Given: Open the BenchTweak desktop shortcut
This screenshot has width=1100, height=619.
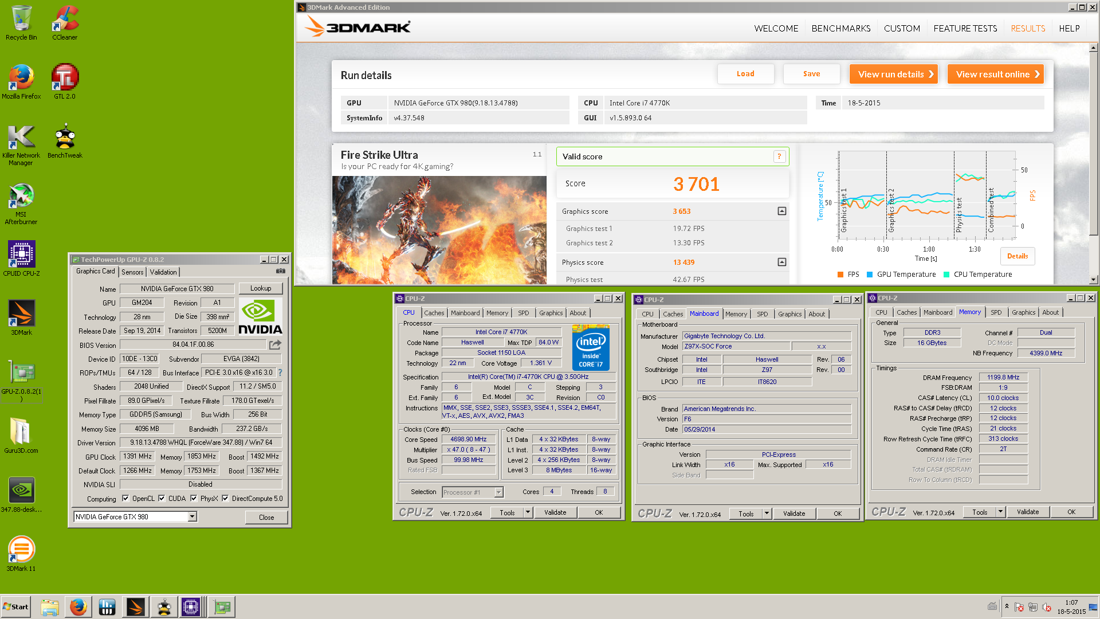Looking at the screenshot, I should pyautogui.click(x=65, y=141).
